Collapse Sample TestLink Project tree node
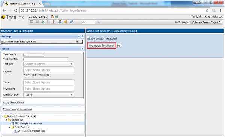This screenshot has height=137, width=225. point(3,116)
